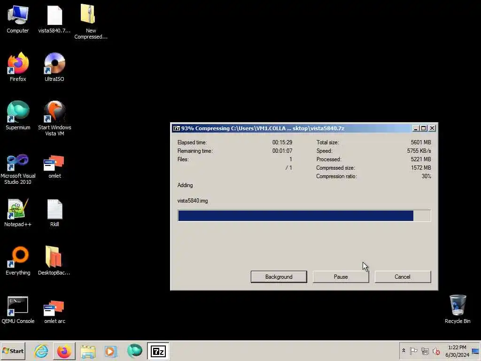This screenshot has height=361, width=481.
Task: Show hidden tray icons arrow
Action: (x=403, y=351)
